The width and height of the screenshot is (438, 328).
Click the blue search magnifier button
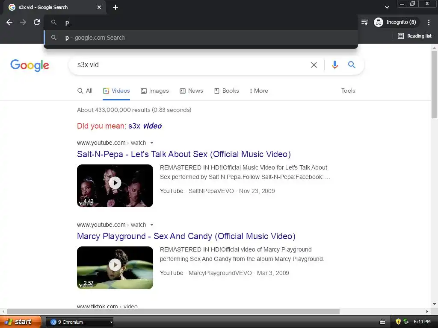point(352,65)
